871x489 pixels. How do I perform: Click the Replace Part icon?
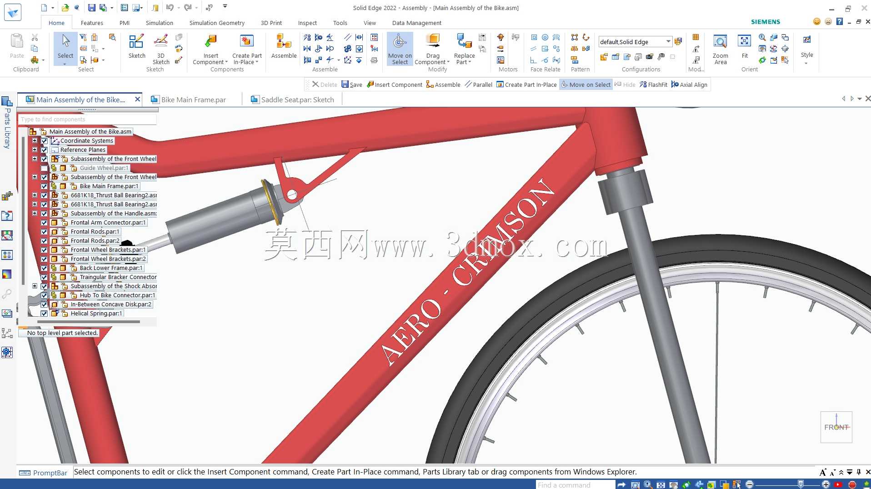(464, 41)
